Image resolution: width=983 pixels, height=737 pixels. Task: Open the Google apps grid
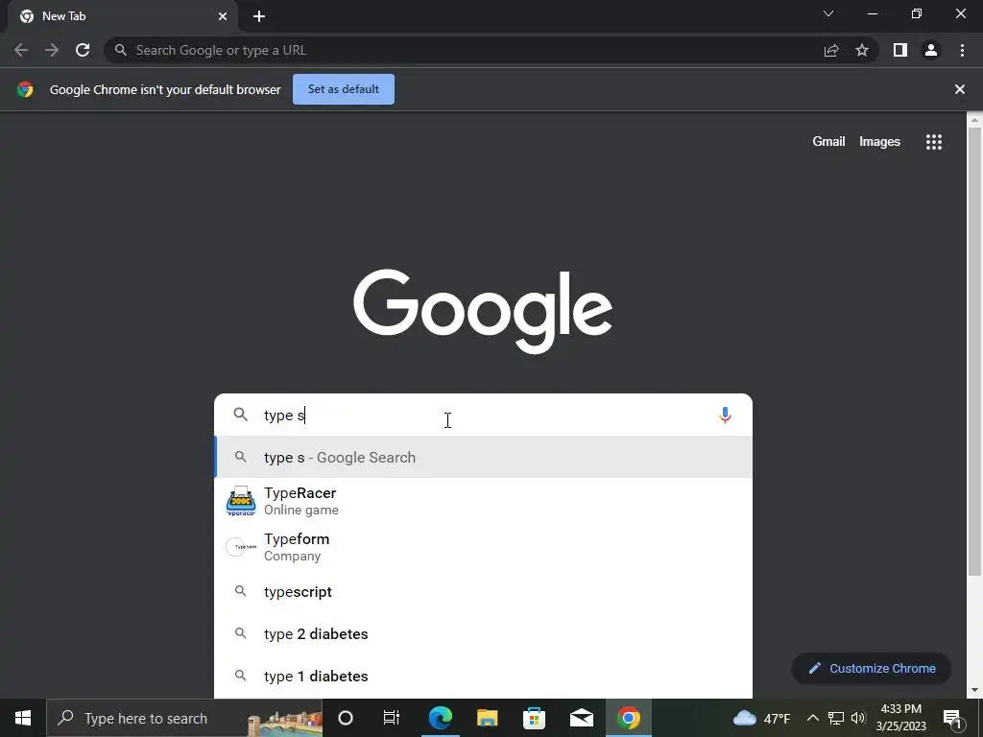point(934,142)
